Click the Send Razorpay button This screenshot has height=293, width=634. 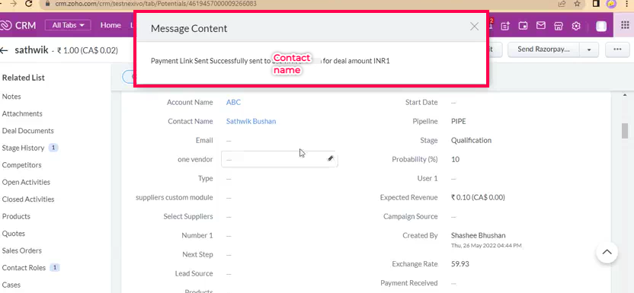pos(543,49)
